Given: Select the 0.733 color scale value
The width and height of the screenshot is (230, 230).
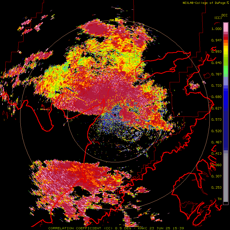Looking at the screenshot, I should [216, 86].
